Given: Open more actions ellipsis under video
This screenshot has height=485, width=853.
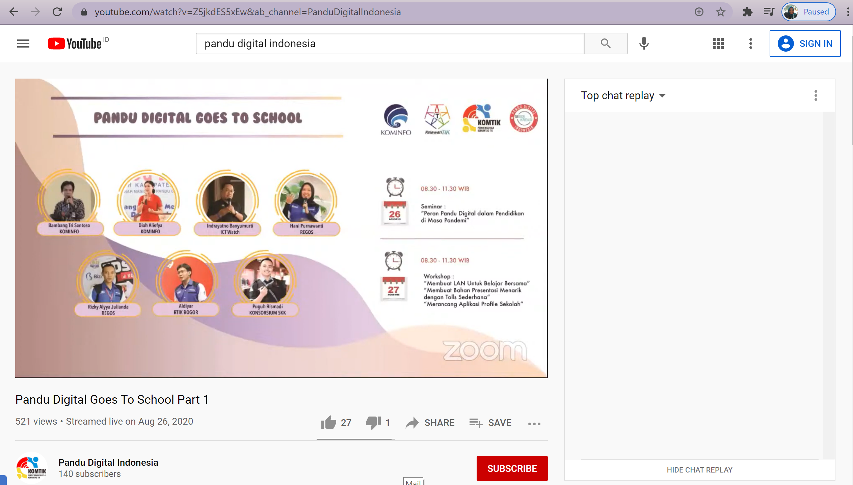Looking at the screenshot, I should coord(534,424).
